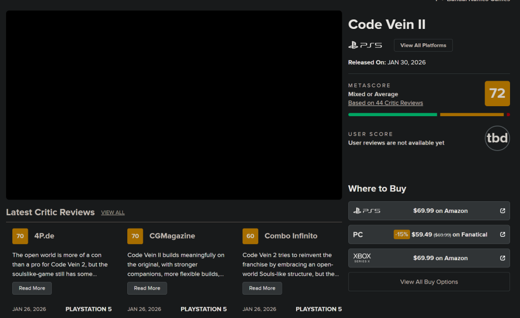Viewport: 520px width, 318px height.
Task: Open View All Buy Options
Action: [429, 282]
